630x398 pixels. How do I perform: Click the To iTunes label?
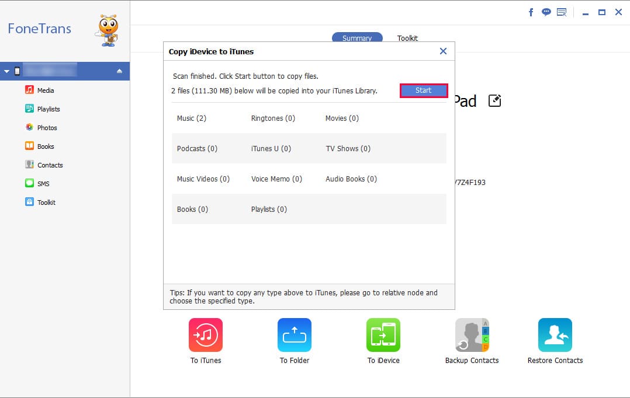pos(206,360)
